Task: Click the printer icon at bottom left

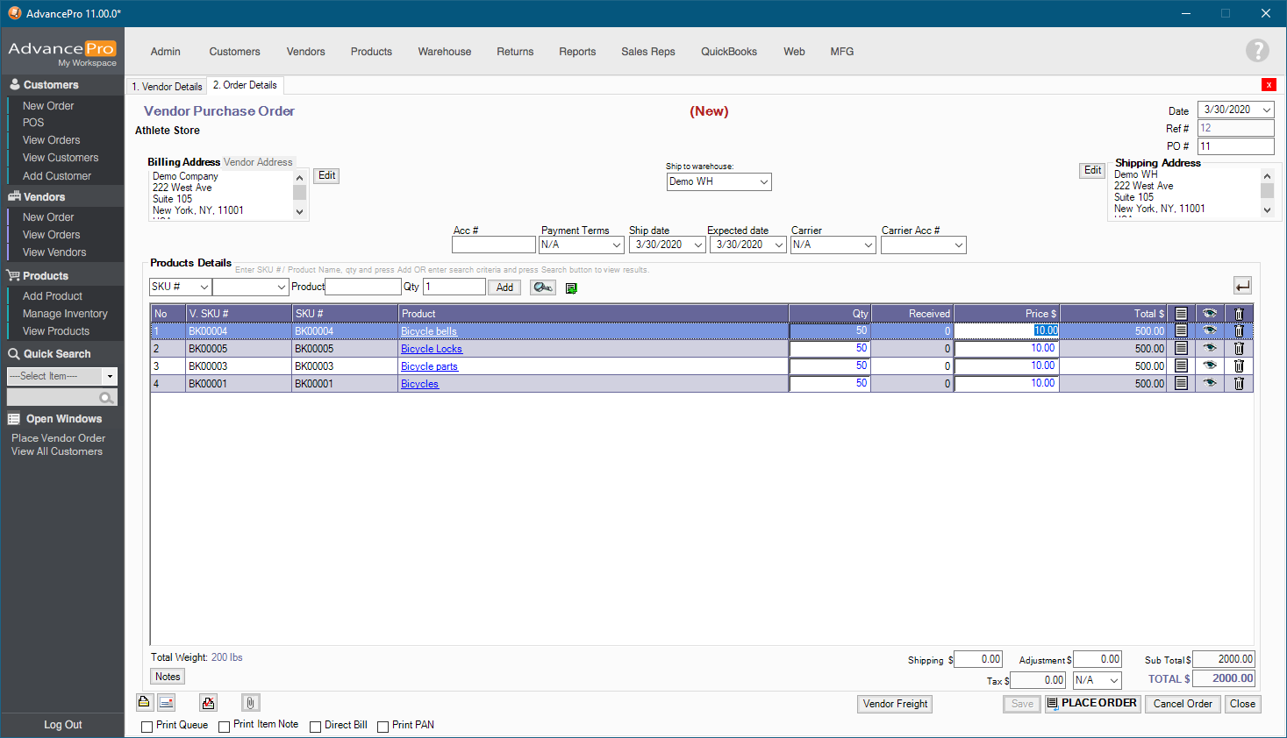Action: click(144, 703)
